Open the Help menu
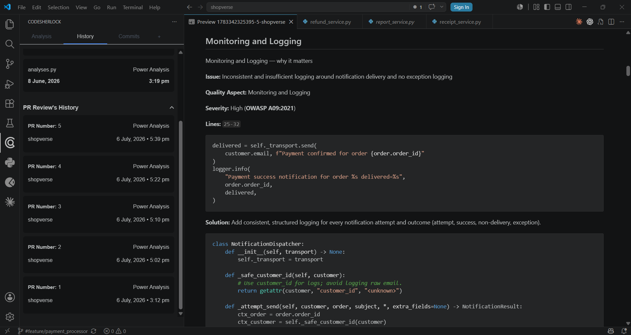The image size is (631, 335). (155, 7)
